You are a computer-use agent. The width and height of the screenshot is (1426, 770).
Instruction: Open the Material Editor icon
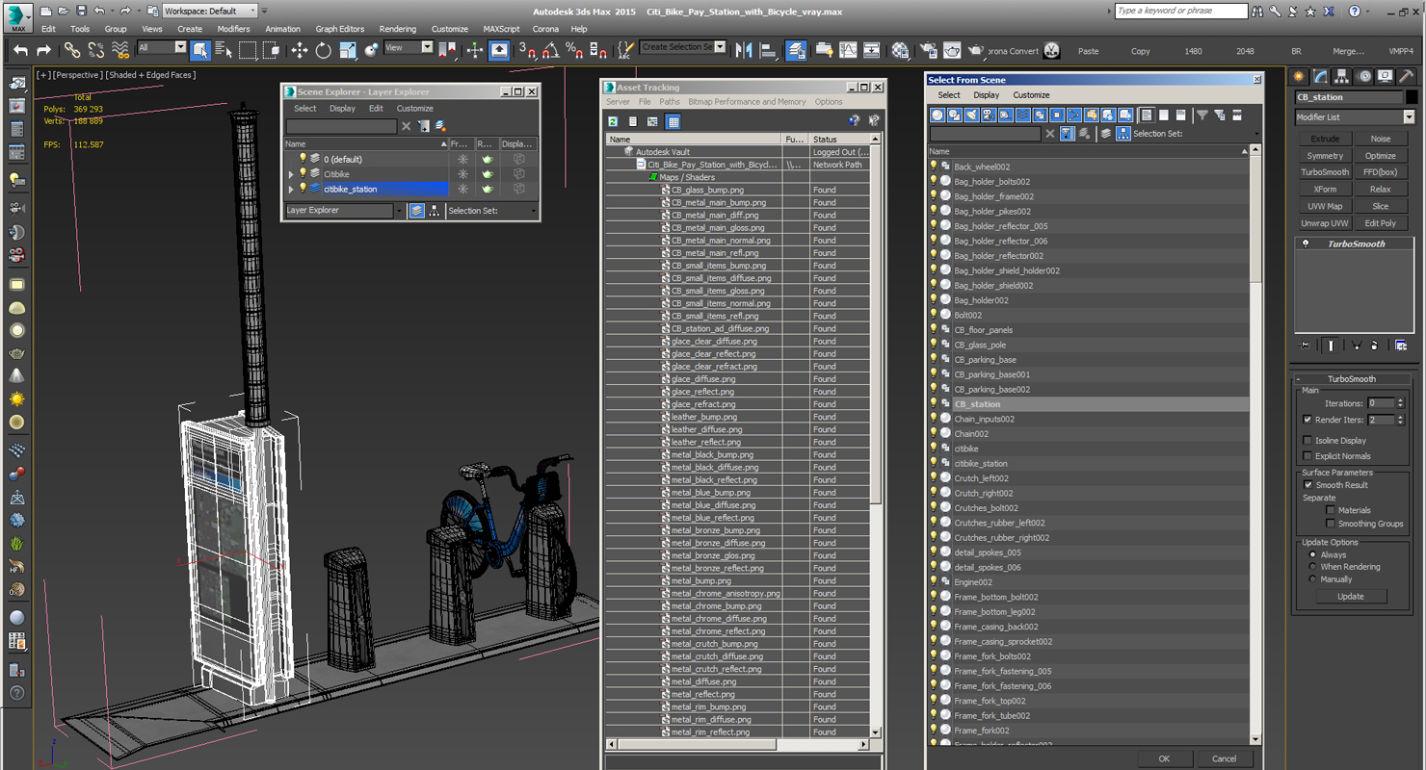click(900, 50)
